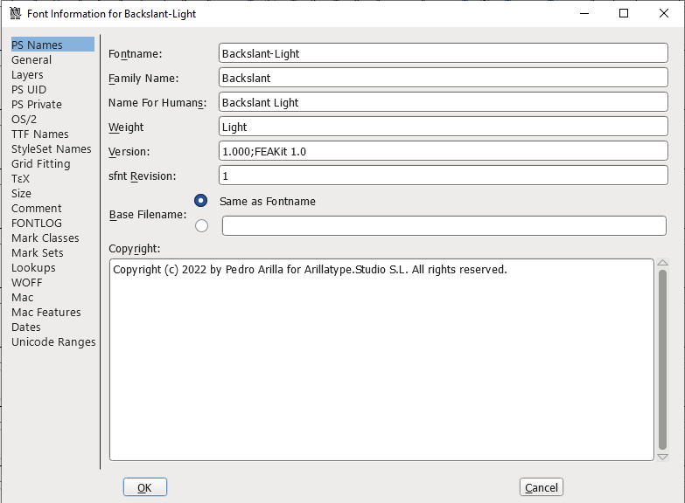Click the FontForge icon in title bar
This screenshot has height=503, width=685.
pos(14,14)
